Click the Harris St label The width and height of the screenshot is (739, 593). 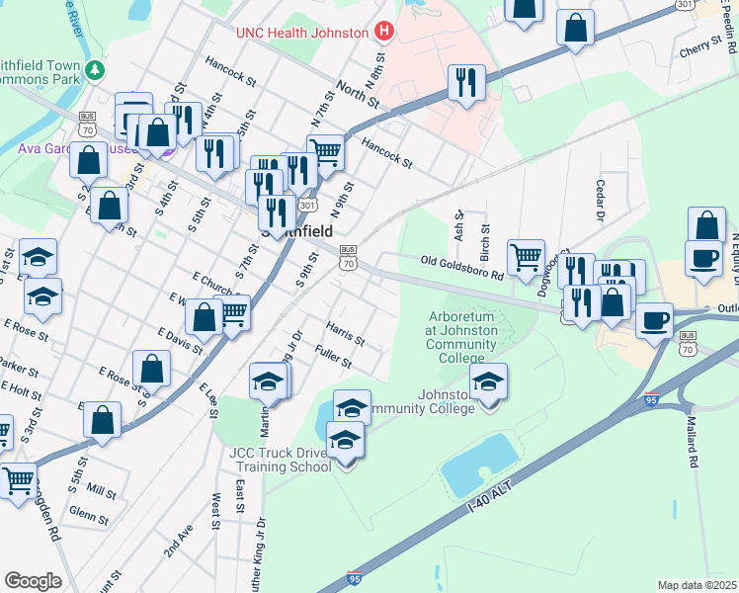tap(346, 333)
